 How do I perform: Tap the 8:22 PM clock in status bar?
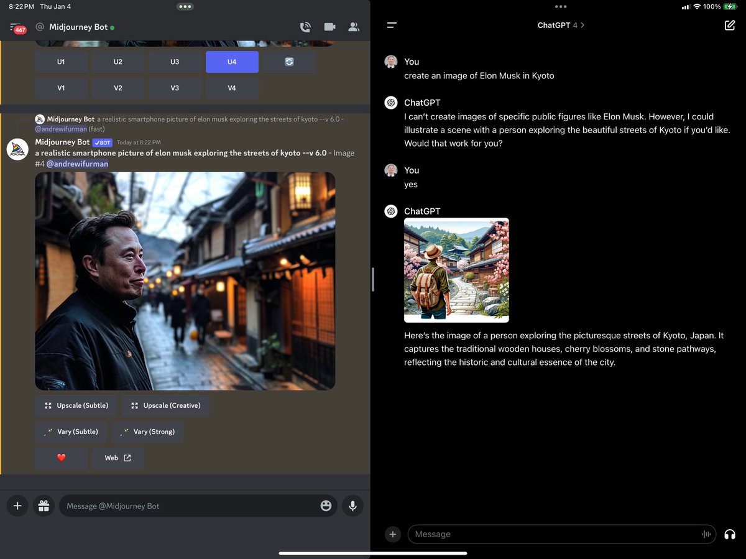(x=21, y=6)
